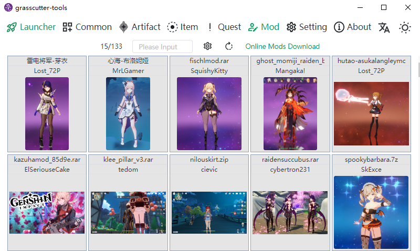Open the fischlmod.rar thumbnail
This screenshot has width=420, height=251.
(x=209, y=113)
